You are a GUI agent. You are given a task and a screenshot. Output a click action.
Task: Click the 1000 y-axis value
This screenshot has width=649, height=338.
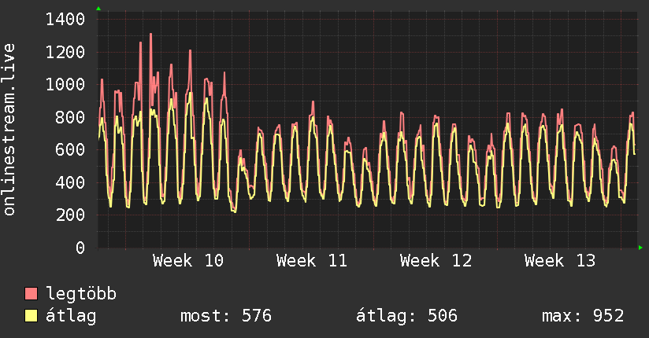[65, 85]
